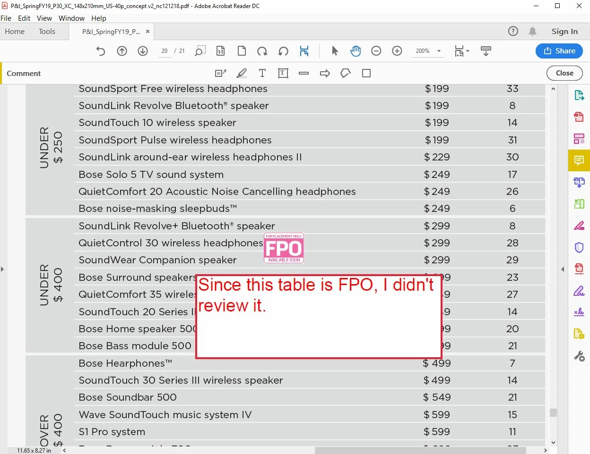This screenshot has width=590, height=454.
Task: Open Organize Pages tool in right sidebar
Action: click(579, 204)
